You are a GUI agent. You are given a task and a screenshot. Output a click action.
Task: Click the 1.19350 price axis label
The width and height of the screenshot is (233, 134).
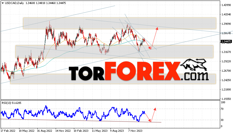pyautogui.click(x=226, y=99)
